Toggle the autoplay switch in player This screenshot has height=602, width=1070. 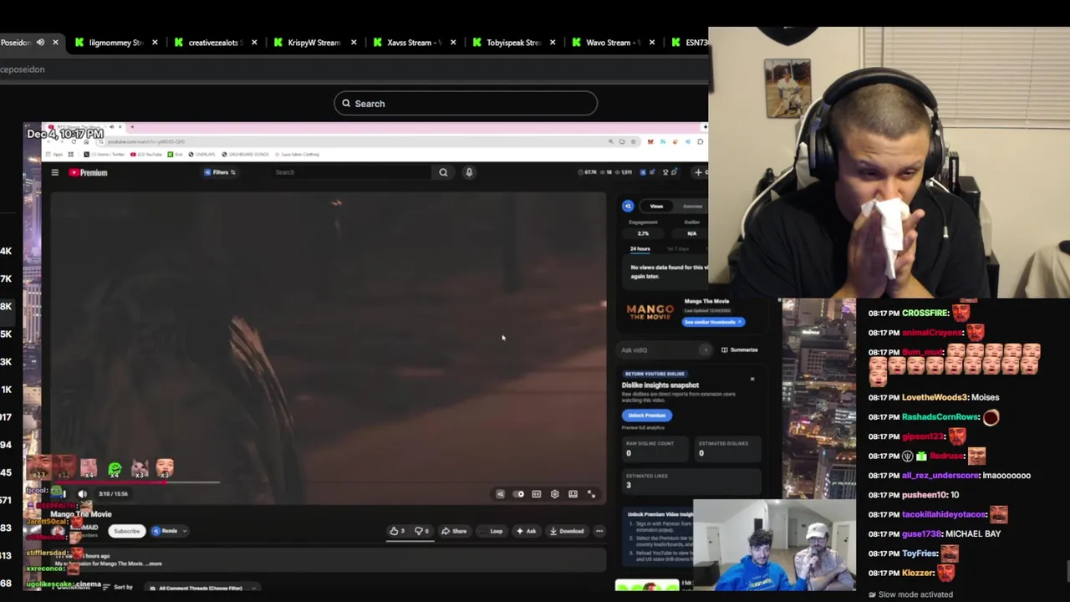click(518, 494)
